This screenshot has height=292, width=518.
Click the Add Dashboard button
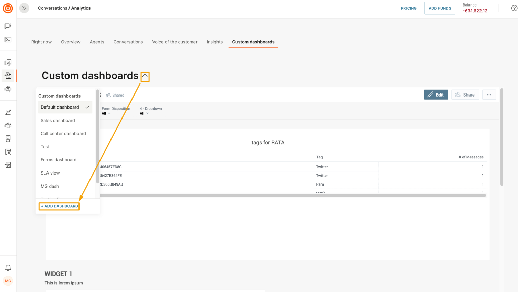59,206
